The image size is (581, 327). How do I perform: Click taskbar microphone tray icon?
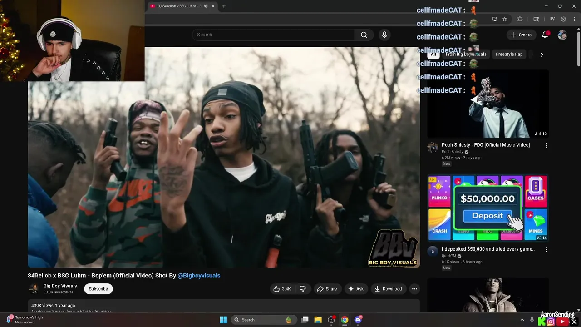[532, 320]
